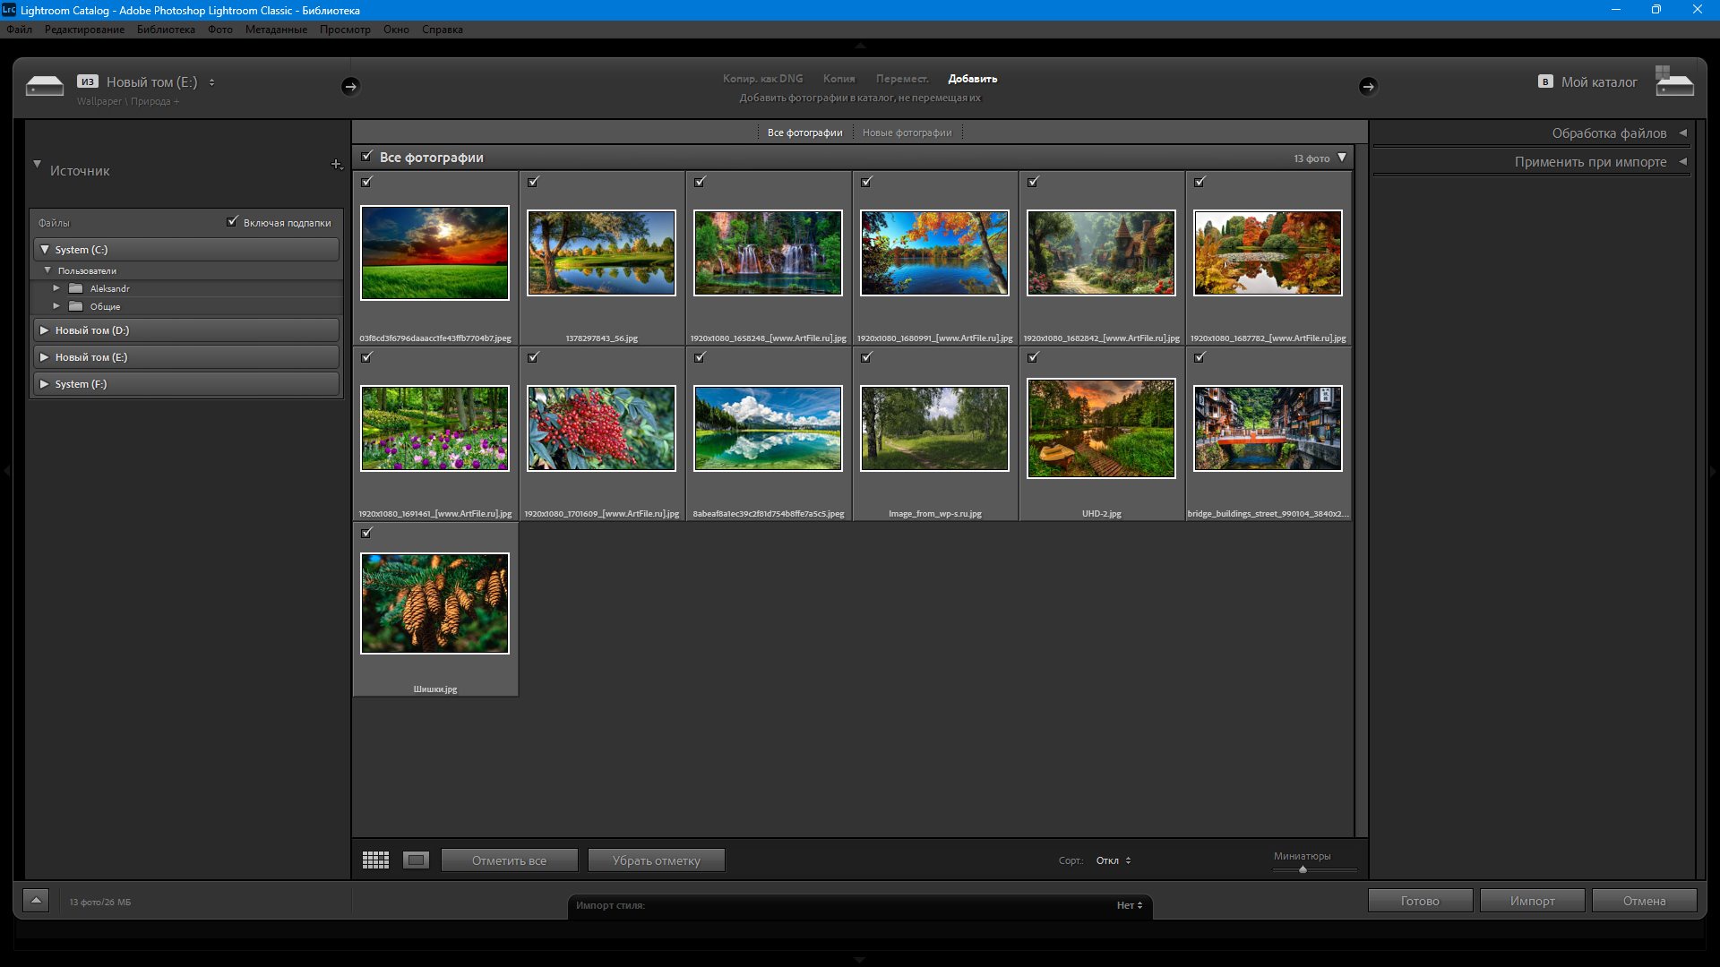Click the right round arrow near Мой каталог

(1367, 86)
